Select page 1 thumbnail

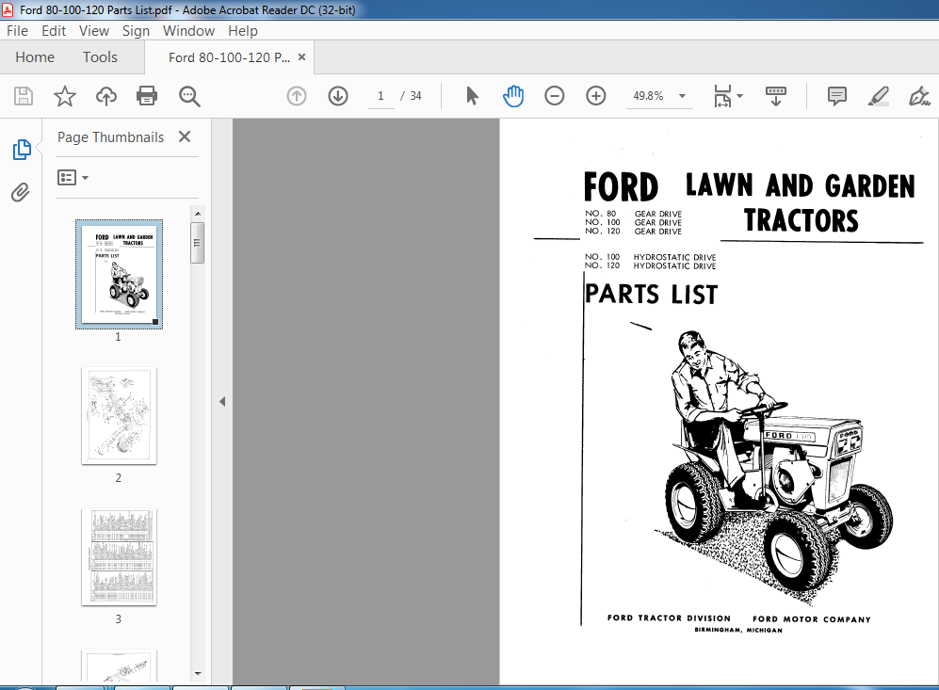[119, 274]
